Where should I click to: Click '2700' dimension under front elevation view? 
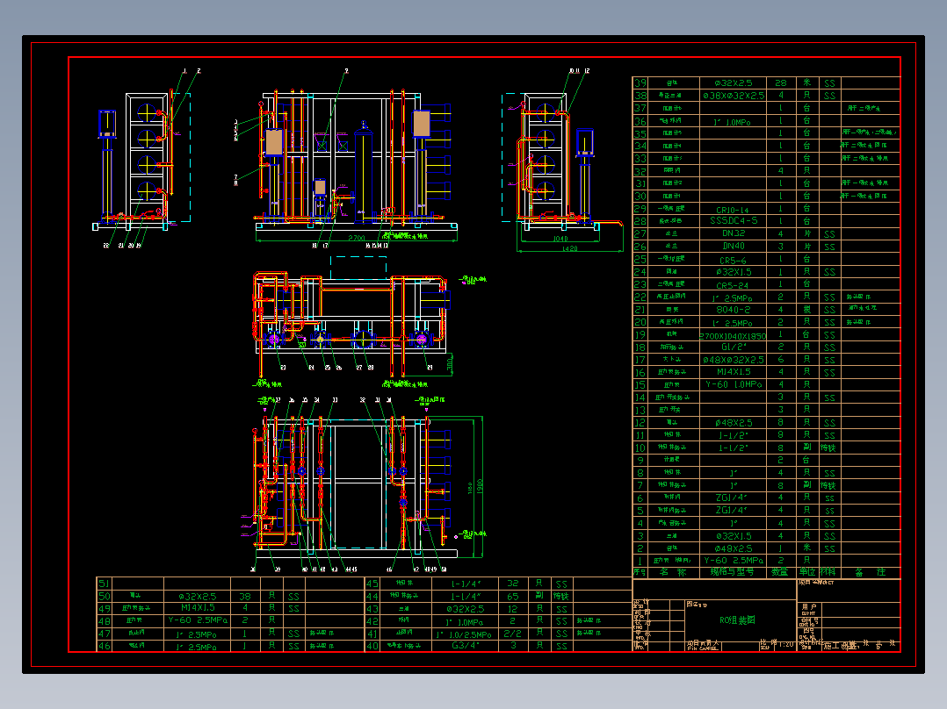pos(357,238)
